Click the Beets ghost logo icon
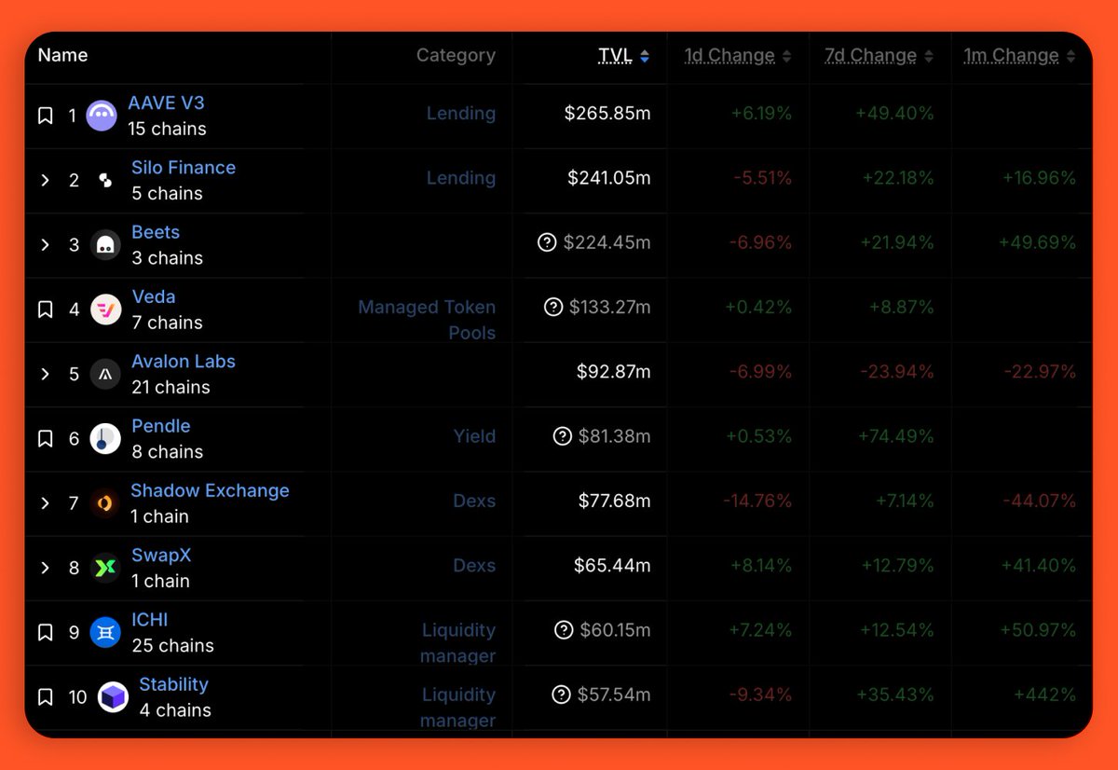The height and width of the screenshot is (770, 1118). (x=105, y=245)
